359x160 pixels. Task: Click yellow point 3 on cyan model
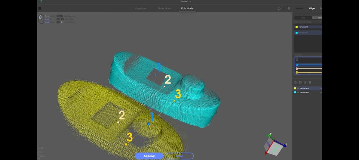tap(175, 101)
